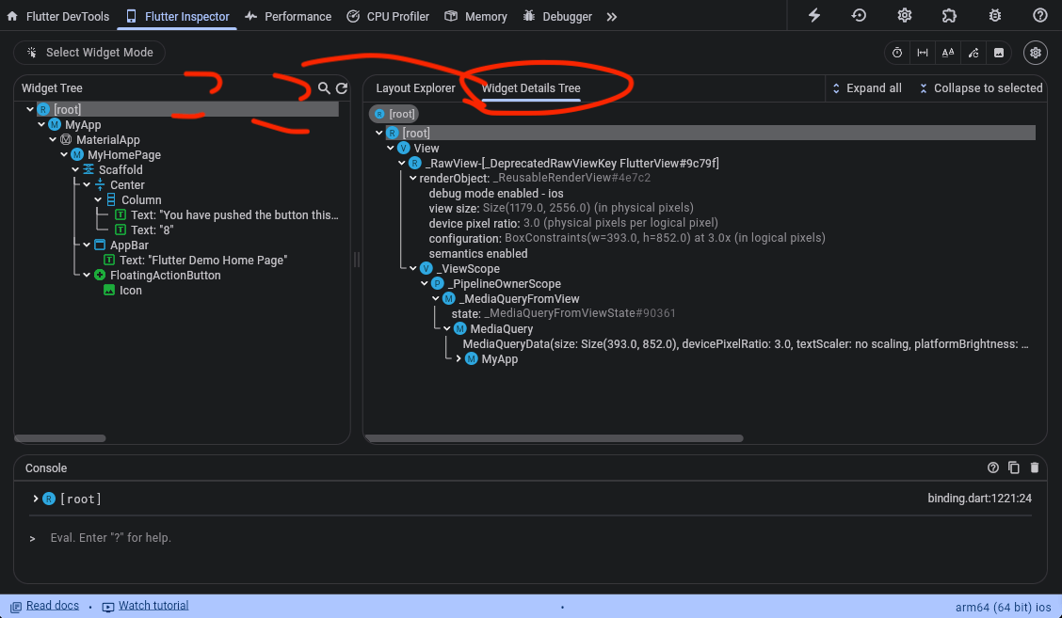
Task: Open the Read docs link
Action: pos(52,606)
